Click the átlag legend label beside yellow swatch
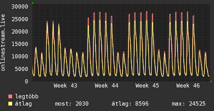The height and width of the screenshot is (111, 214). pyautogui.click(x=23, y=104)
